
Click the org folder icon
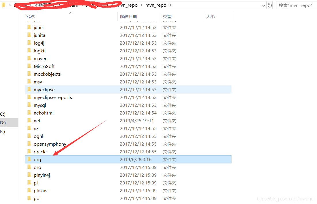(29, 160)
